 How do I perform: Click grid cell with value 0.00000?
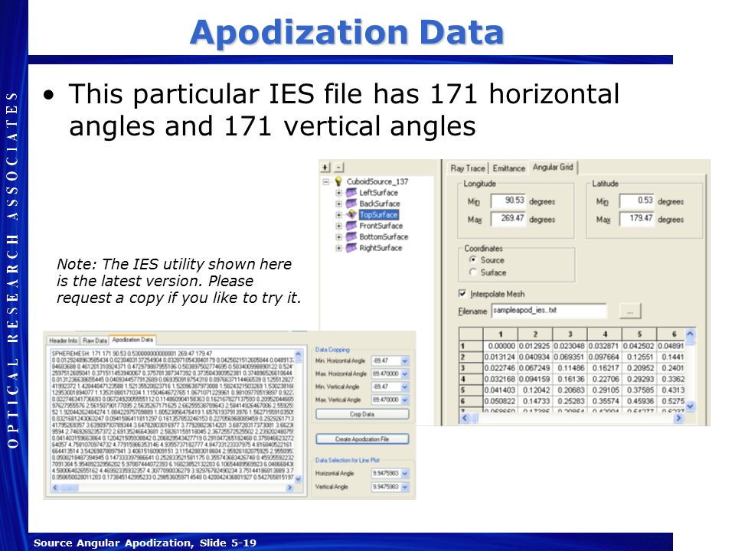(x=500, y=346)
